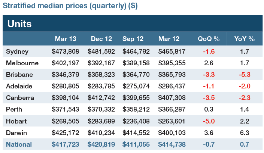Click the Hobart row label
The image size is (264, 153).
[17, 121]
